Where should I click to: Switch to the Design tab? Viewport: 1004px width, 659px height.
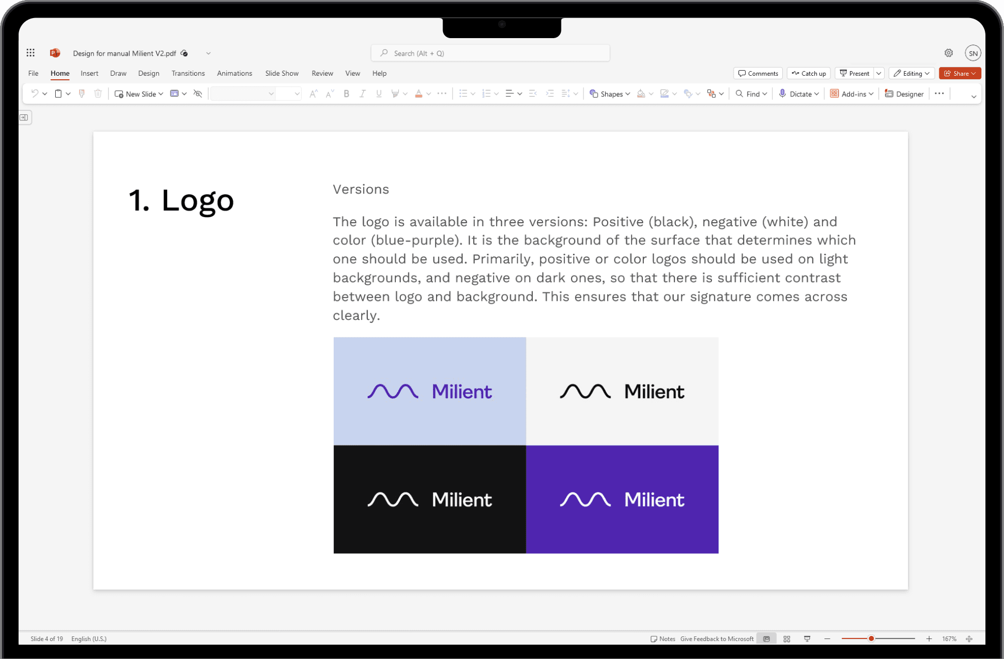(149, 73)
